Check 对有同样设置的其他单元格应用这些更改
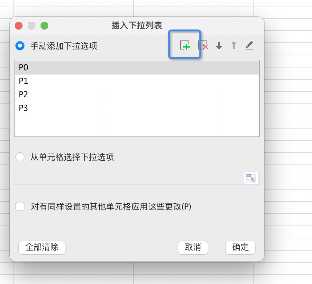This screenshot has width=312, height=284. [x=20, y=207]
